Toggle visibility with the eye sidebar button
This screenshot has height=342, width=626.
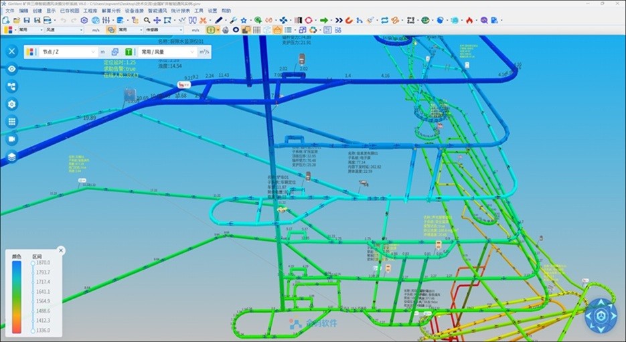pos(11,69)
